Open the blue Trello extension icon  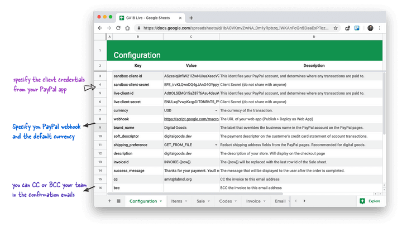pyautogui.click(x=357, y=28)
